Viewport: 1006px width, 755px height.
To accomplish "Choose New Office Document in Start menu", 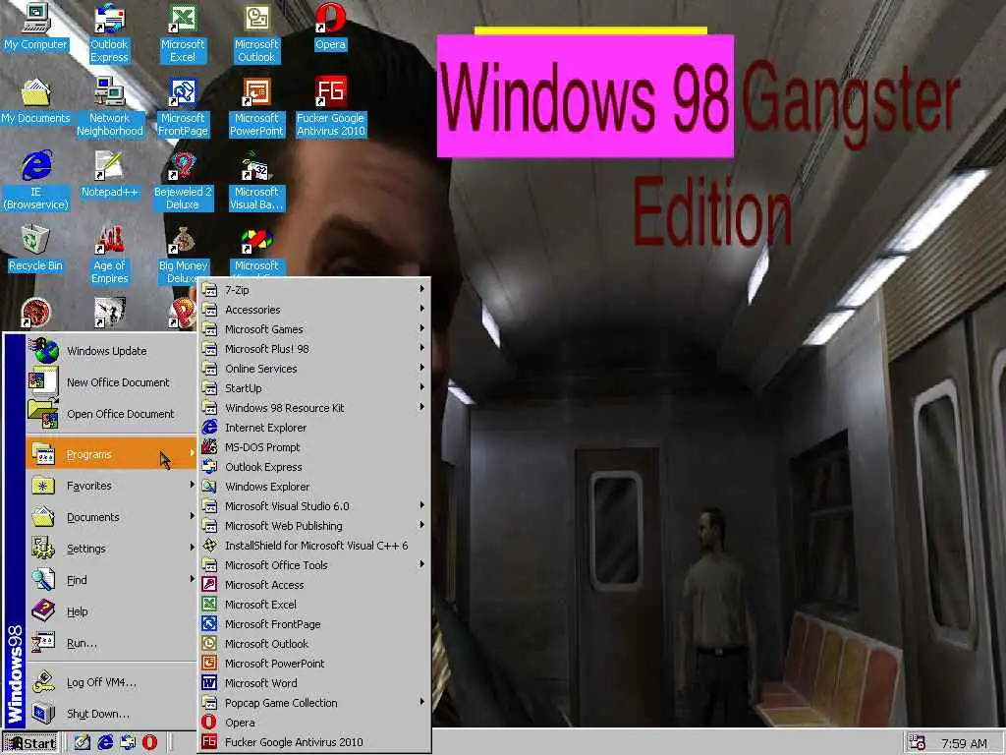I will [111, 382].
